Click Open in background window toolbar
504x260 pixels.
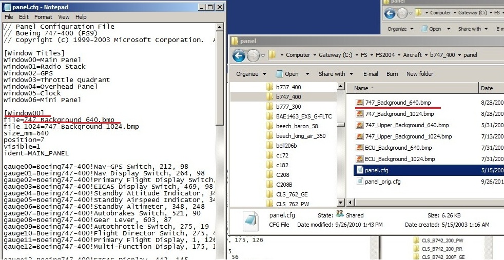point(431,29)
